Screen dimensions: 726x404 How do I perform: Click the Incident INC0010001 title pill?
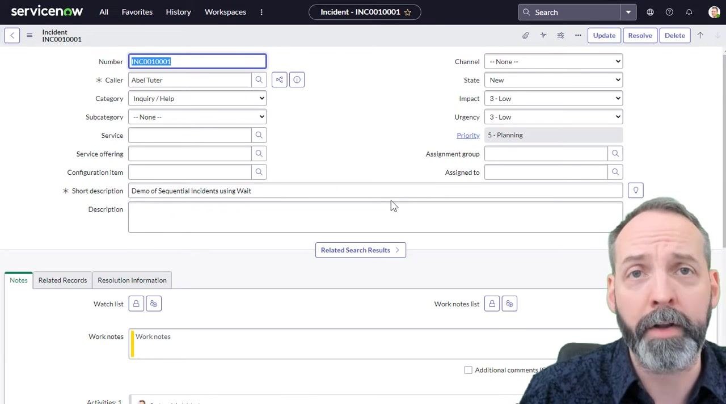[x=365, y=12]
